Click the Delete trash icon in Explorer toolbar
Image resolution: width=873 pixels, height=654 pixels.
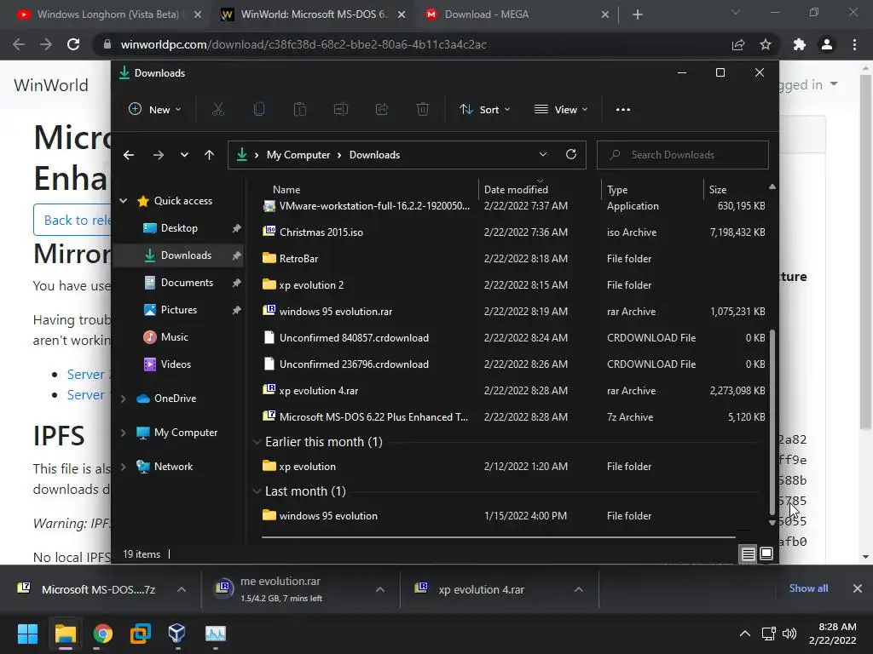[x=423, y=110]
